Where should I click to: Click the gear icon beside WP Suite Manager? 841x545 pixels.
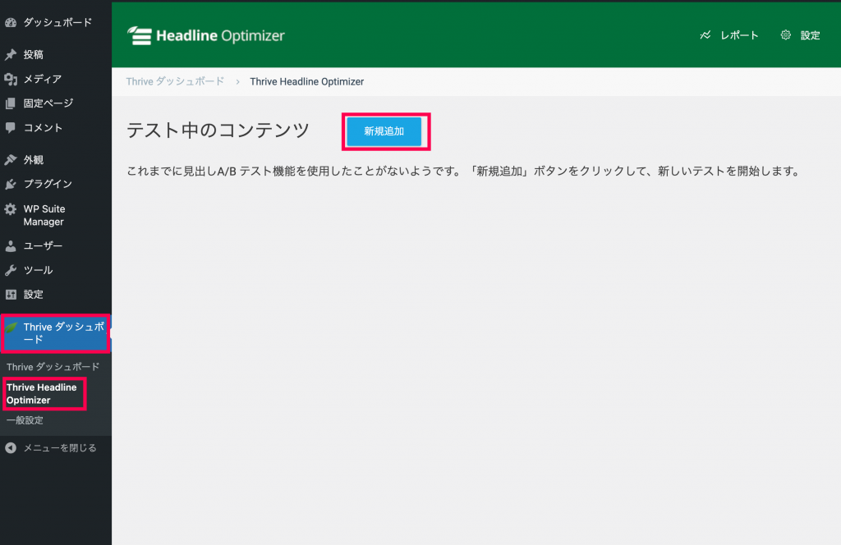click(11, 209)
